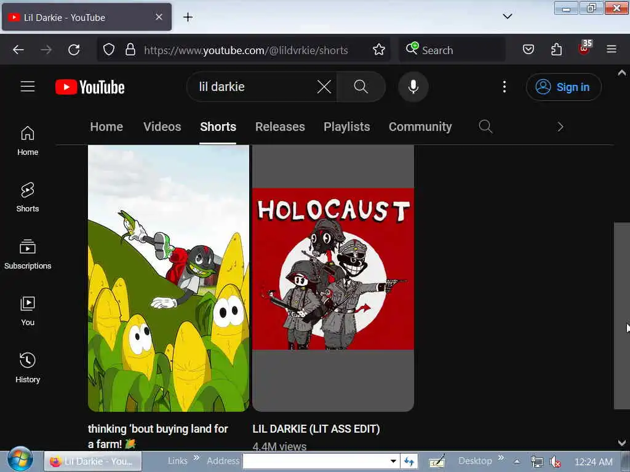Open network status tray icon
Screen dimensions: 630x472
pos(536,462)
